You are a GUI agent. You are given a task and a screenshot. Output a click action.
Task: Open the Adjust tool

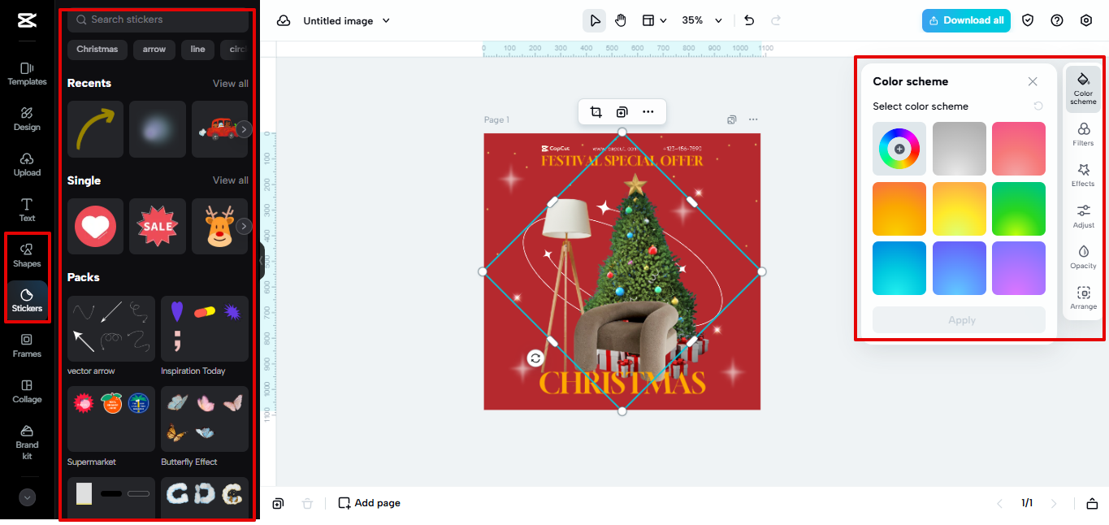1083,216
